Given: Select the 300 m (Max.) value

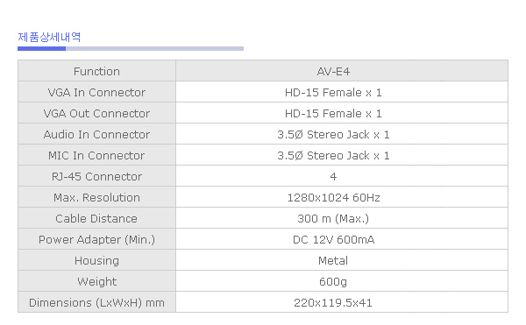Looking at the screenshot, I should coord(333,219).
